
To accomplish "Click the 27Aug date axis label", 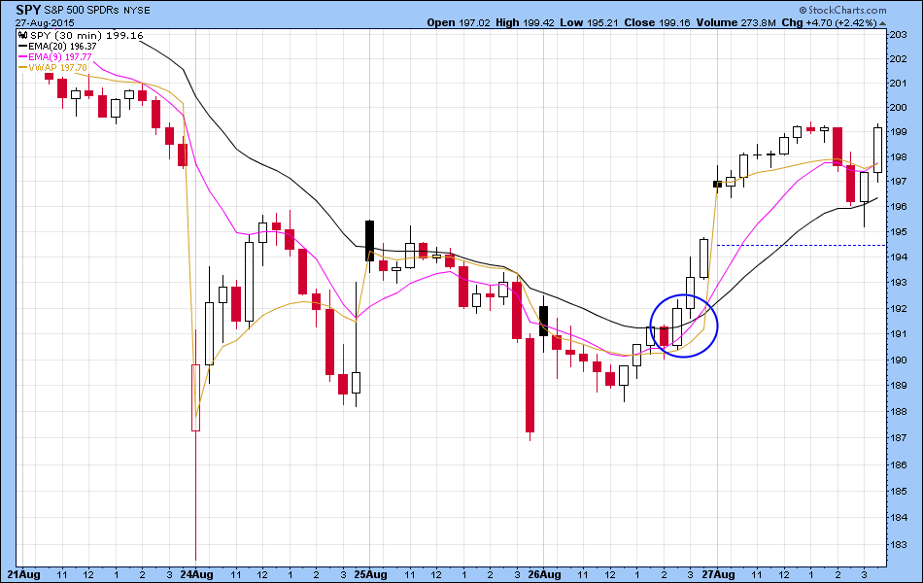I will point(718,574).
